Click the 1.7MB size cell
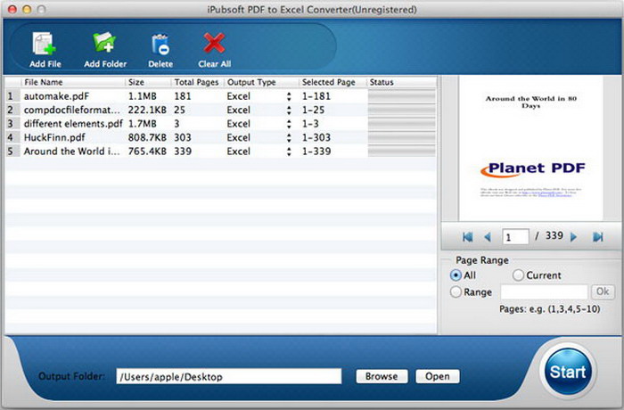The width and height of the screenshot is (624, 410). coord(142,124)
